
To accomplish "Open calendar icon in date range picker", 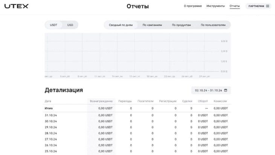I will (226, 90).
